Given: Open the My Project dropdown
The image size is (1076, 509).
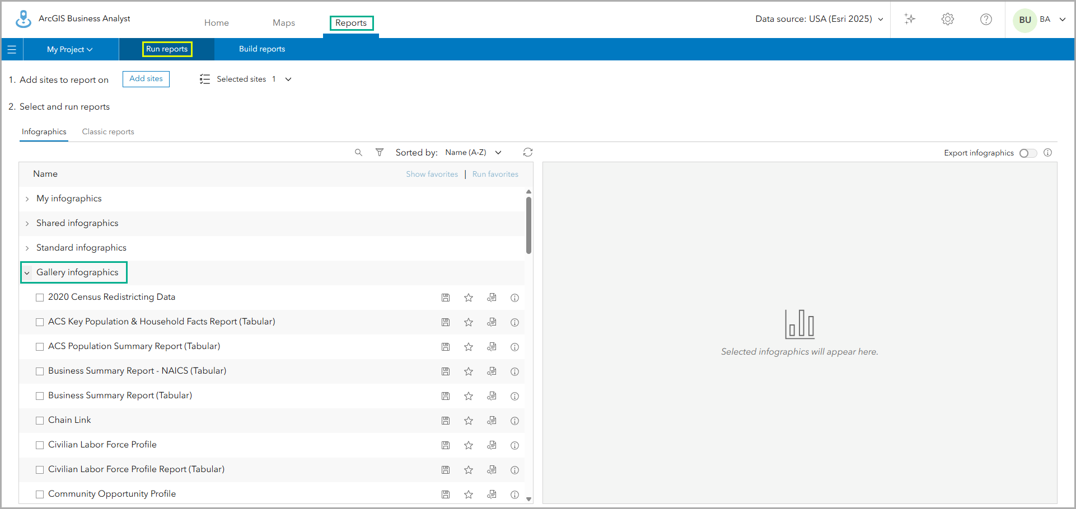Looking at the screenshot, I should point(70,49).
